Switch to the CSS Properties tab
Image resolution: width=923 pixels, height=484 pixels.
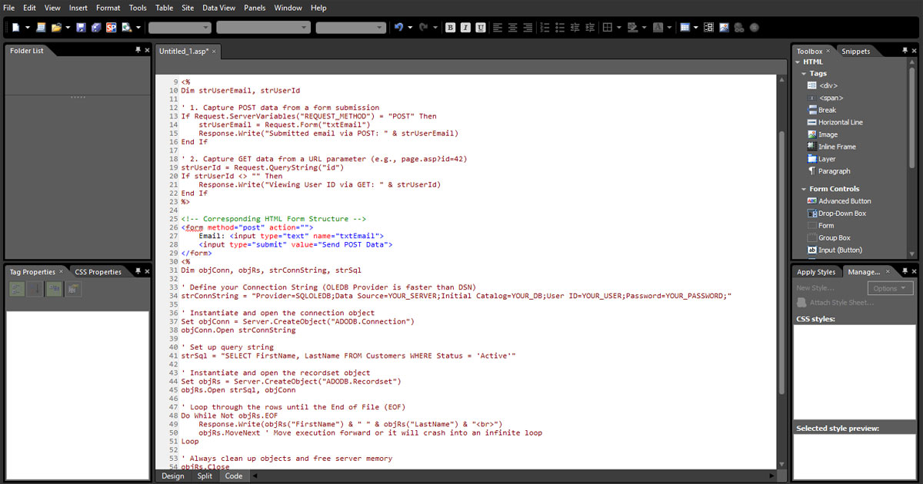point(98,272)
